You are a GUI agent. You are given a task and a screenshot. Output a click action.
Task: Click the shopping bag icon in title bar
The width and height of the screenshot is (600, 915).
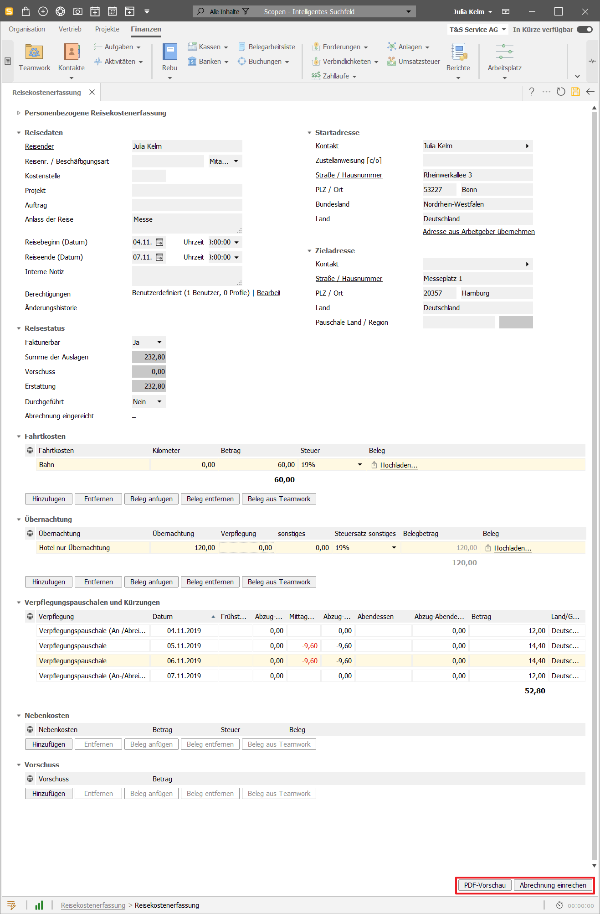[26, 11]
